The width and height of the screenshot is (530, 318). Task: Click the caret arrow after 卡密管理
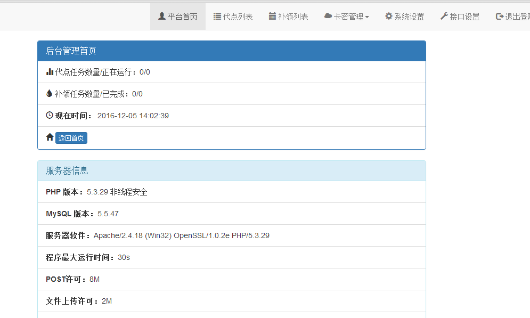click(367, 17)
